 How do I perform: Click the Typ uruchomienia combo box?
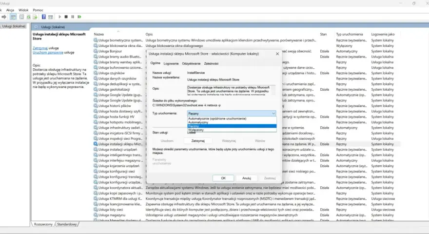(232, 113)
